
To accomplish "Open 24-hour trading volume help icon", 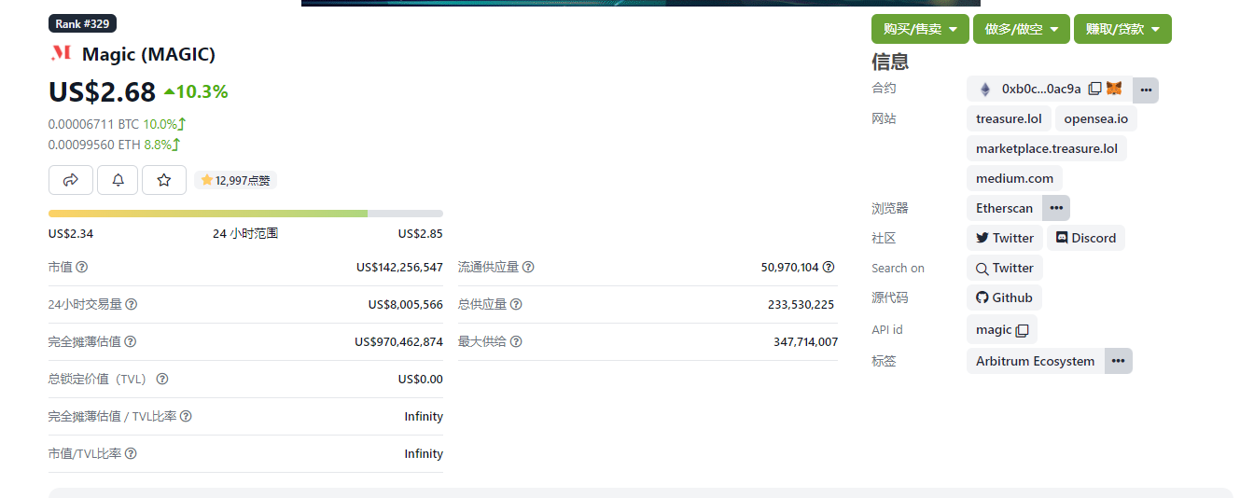I will point(132,304).
